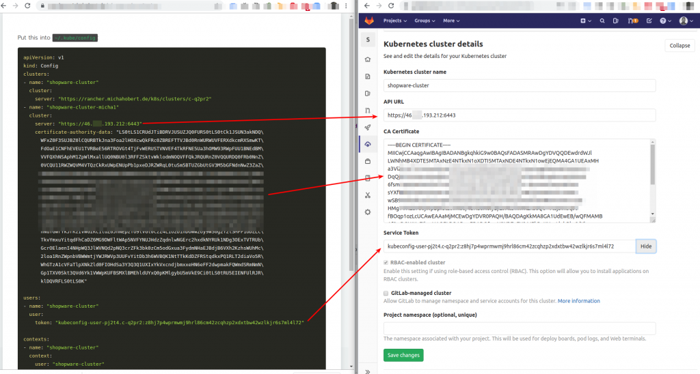700x374 pixels.
Task: Click the Project namespace input field
Action: (520, 328)
